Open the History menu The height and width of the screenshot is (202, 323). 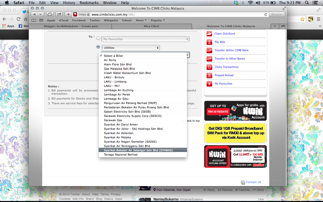click(69, 3)
